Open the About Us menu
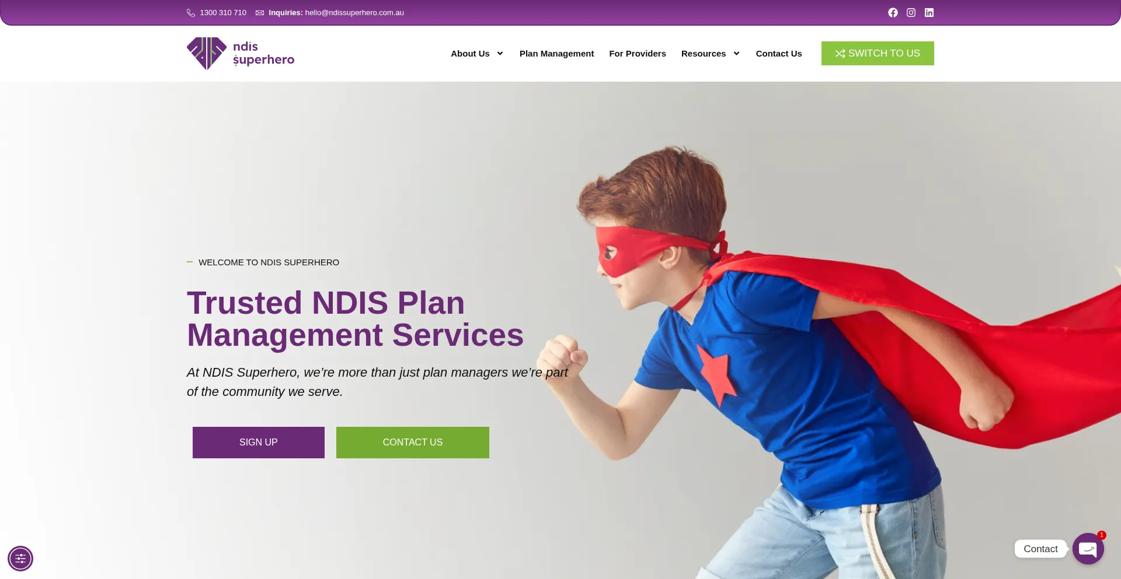Viewport: 1121px width, 579px height. coord(470,54)
